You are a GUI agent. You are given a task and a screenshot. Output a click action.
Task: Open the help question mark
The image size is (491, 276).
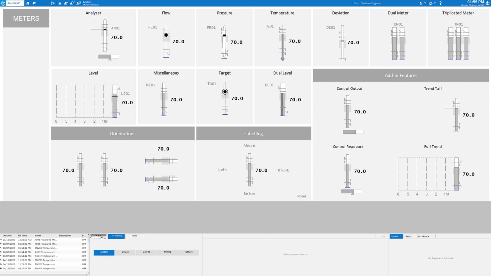pos(440,3)
